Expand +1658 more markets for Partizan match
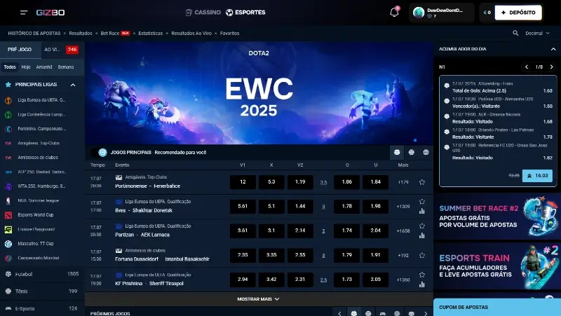Image resolution: width=561 pixels, height=316 pixels. coord(403,231)
